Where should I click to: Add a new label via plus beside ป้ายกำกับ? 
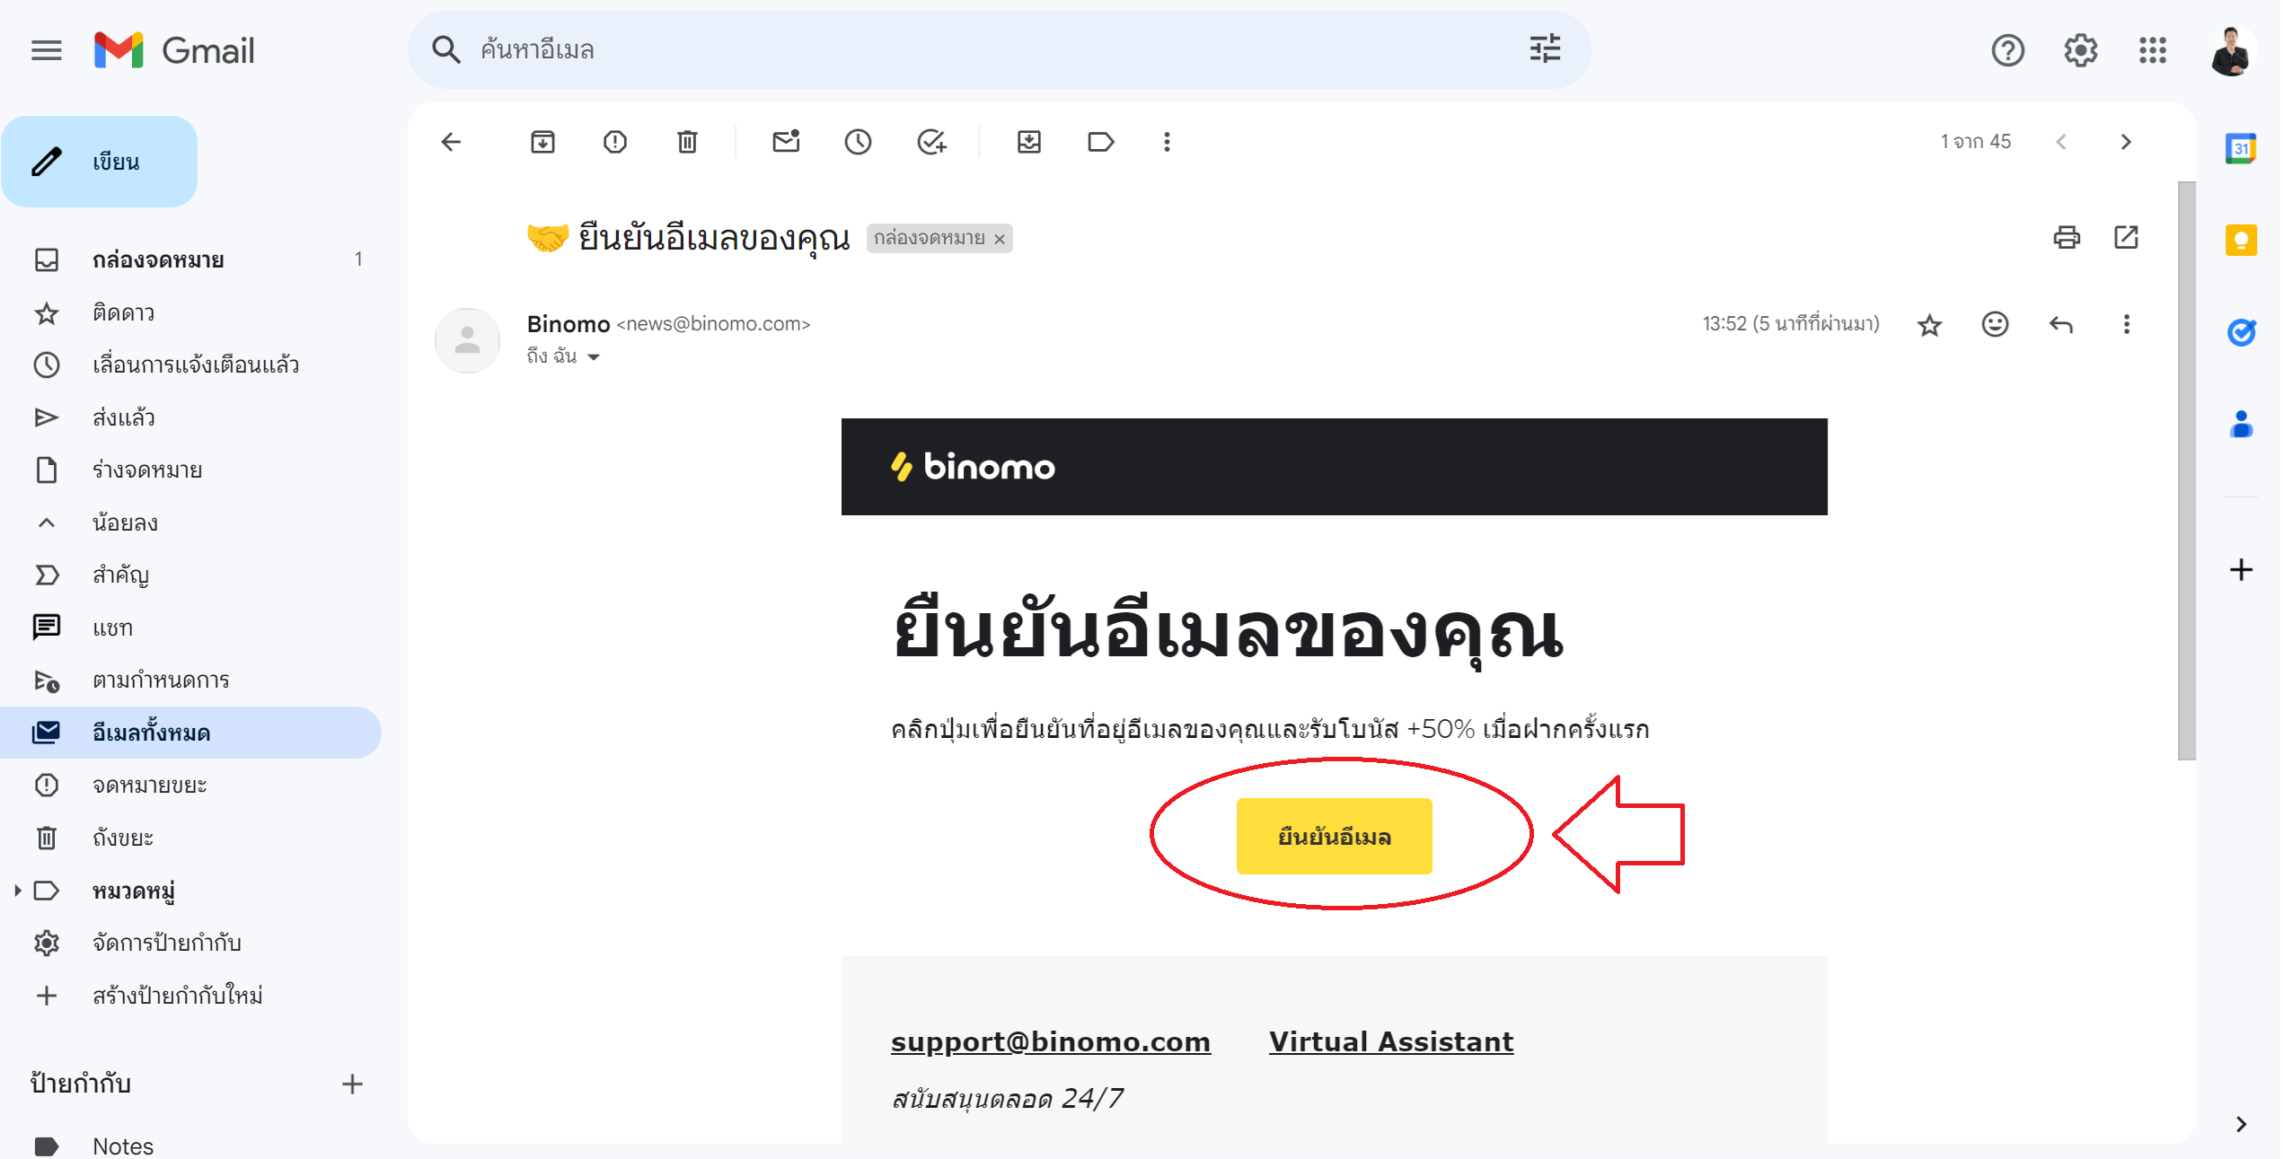[x=352, y=1084]
